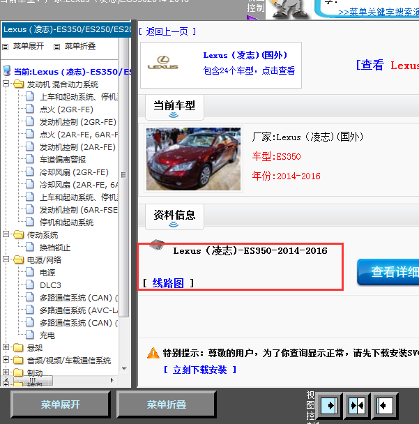This screenshot has height=424, width=419.
Task: Select 发动机控制 (2AR-FE) tree item
Action: pos(77,147)
